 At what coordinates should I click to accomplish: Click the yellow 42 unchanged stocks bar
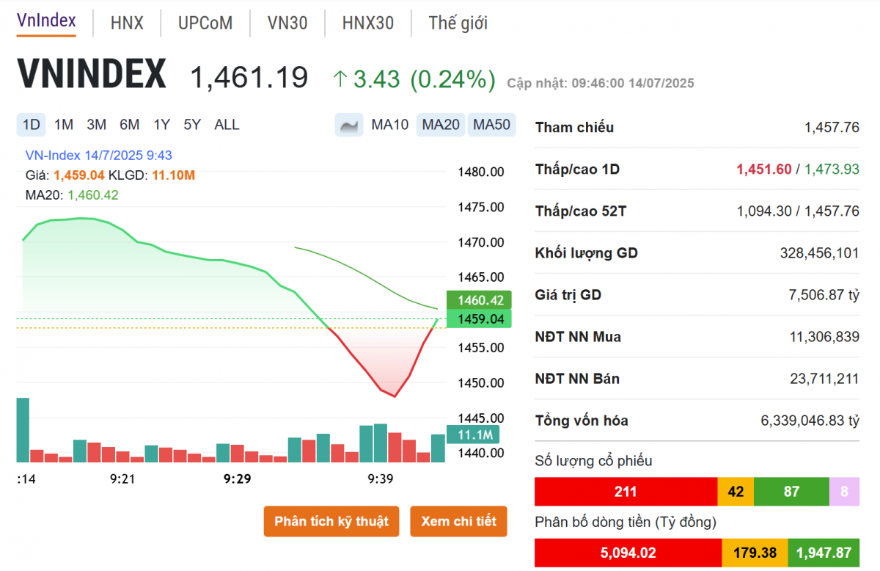(736, 492)
